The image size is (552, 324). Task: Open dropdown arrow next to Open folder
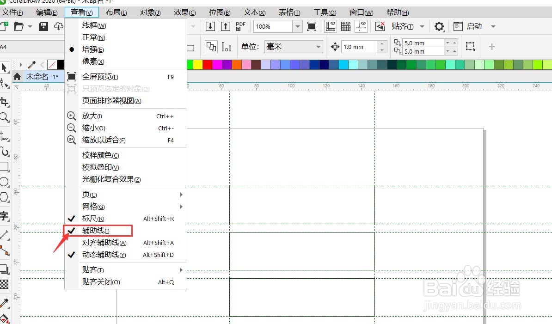30,26
